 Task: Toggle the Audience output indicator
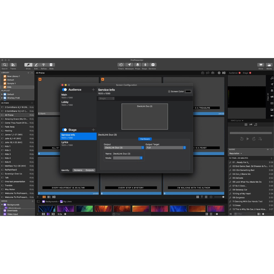click(x=239, y=73)
